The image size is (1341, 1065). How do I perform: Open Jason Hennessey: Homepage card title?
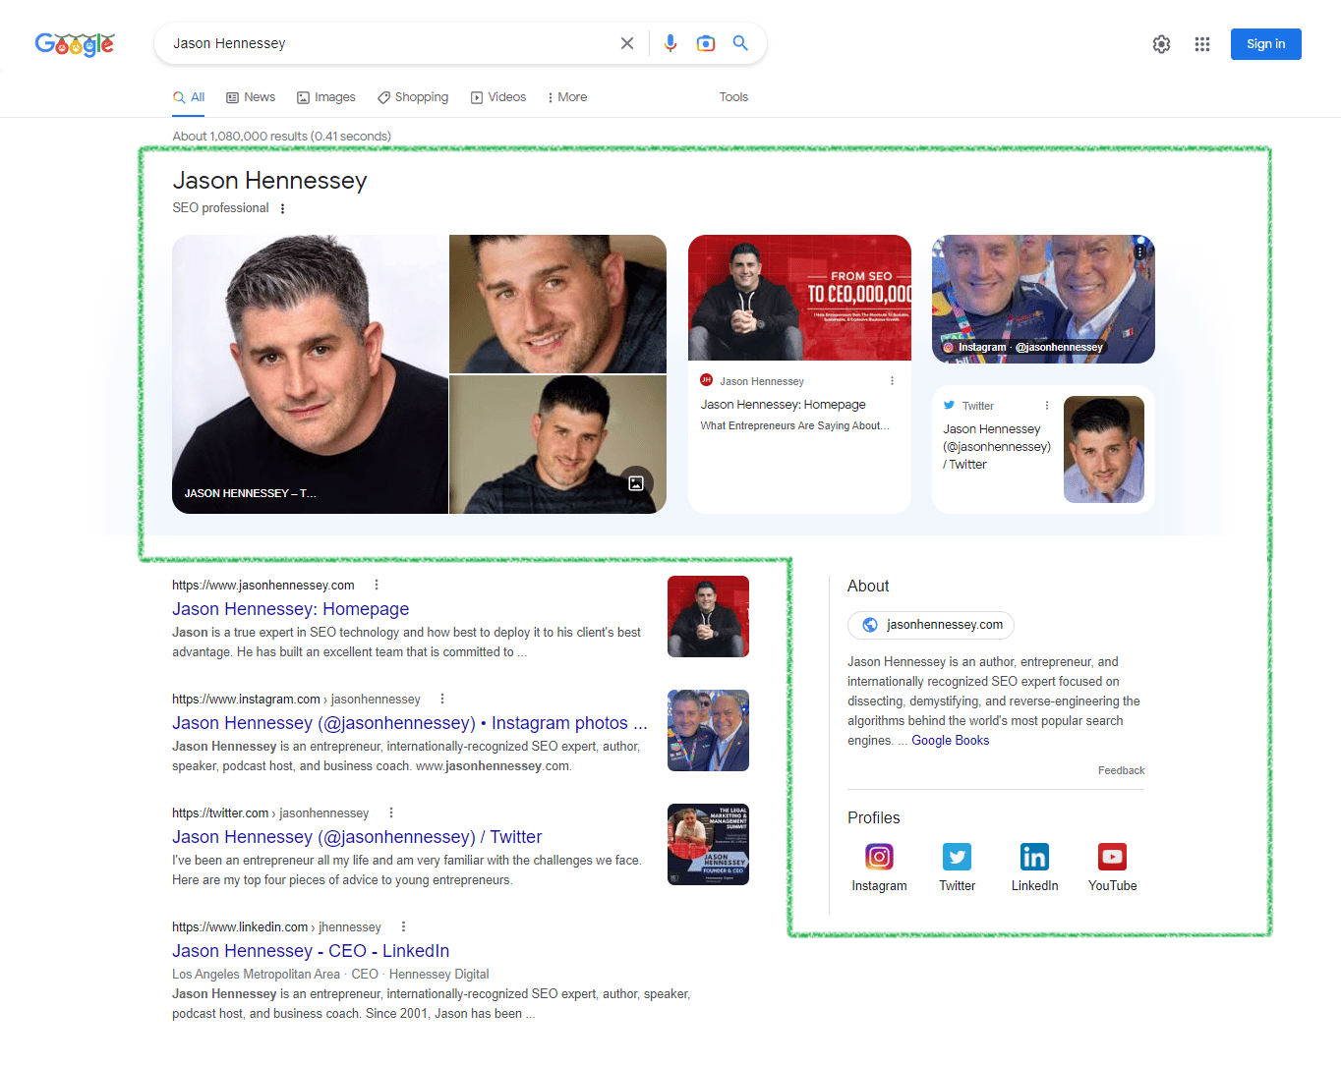[783, 405]
